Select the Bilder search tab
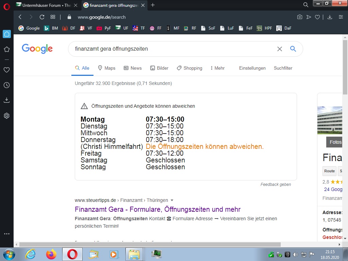Screen dimensions: 348x261 [x=159, y=68]
